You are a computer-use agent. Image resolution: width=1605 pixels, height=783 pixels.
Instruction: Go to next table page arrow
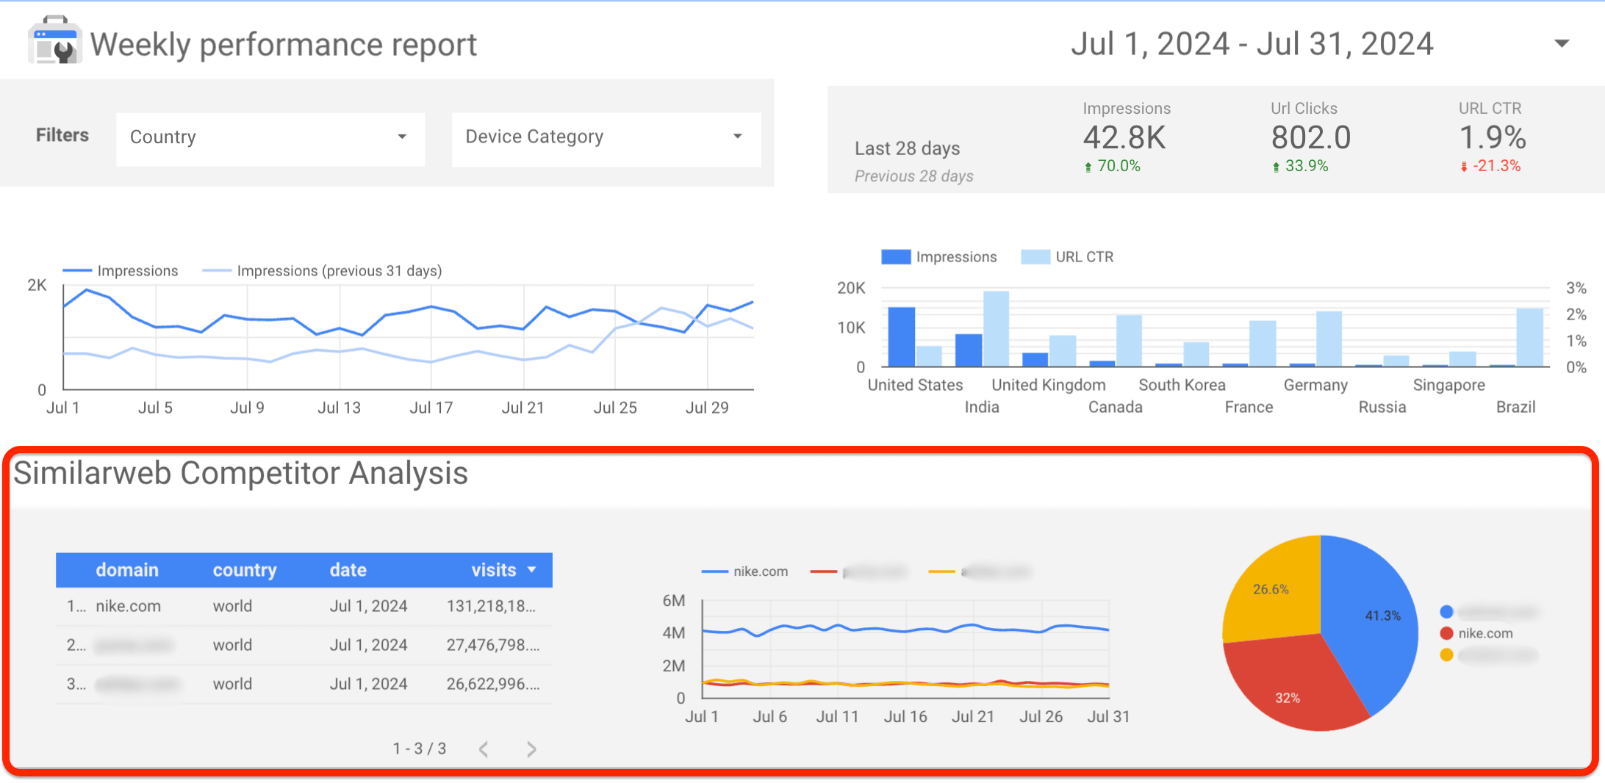coord(531,749)
